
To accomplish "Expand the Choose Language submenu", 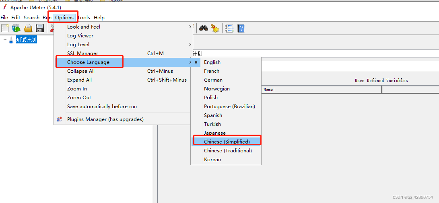I will 123,62.
